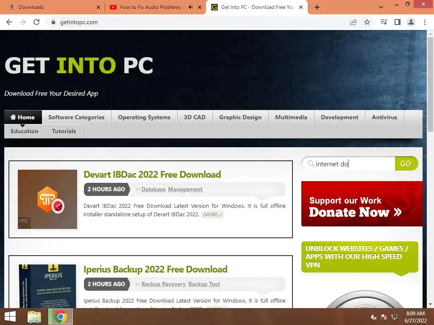
Task: Open Chrome three-dot menu
Action: [425, 22]
